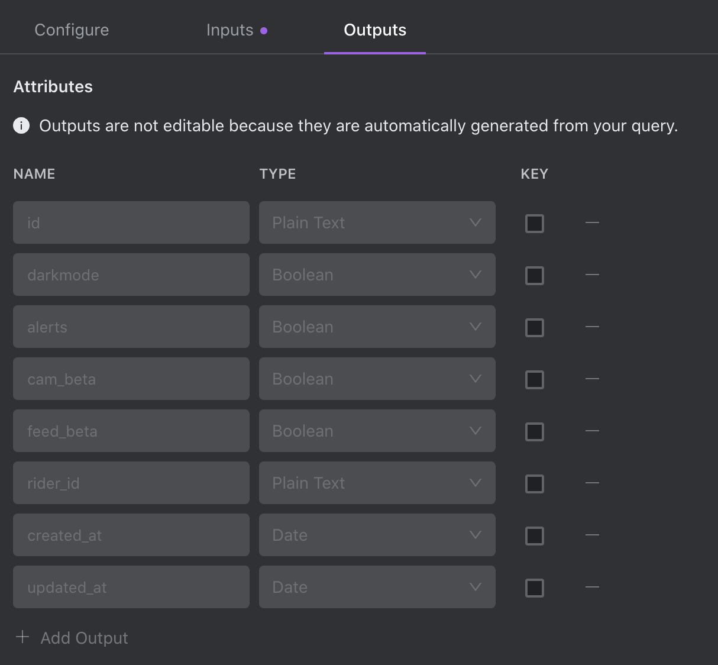Switch to the Configure tab

[72, 30]
